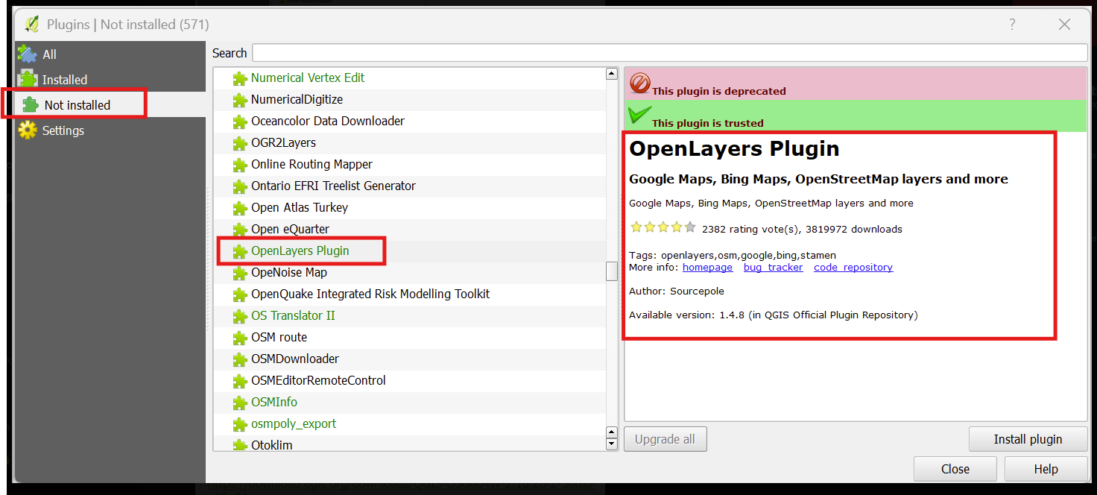Click puzzle icon beside OSMInfo
This screenshot has height=495, width=1097.
click(240, 403)
